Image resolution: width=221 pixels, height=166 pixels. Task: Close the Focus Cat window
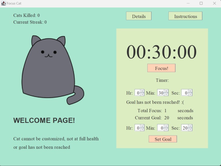[214, 3]
